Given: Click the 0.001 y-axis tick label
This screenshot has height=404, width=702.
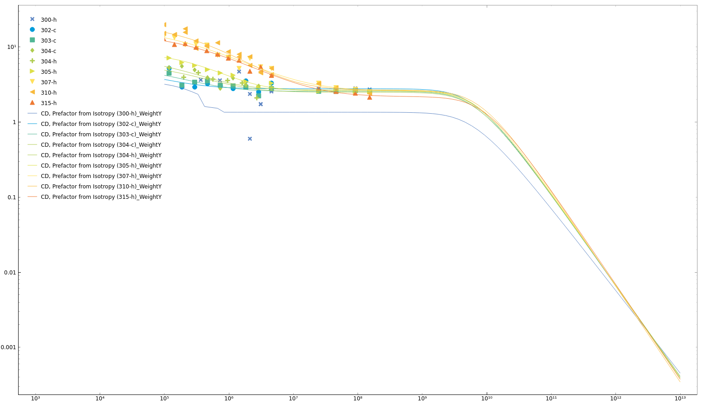Looking at the screenshot, I should pyautogui.click(x=8, y=347).
